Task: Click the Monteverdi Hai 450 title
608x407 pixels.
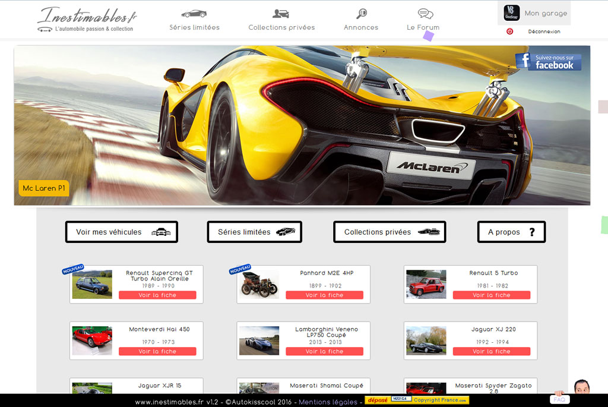Action: [159, 329]
